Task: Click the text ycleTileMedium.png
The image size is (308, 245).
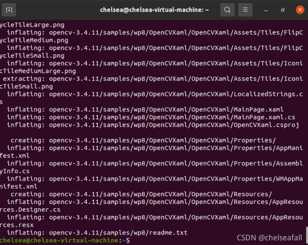Action: pyautogui.click(x=34, y=40)
